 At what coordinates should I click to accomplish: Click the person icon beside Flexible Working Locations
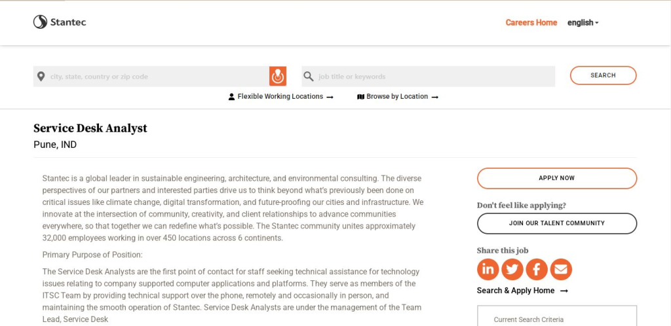pos(231,97)
